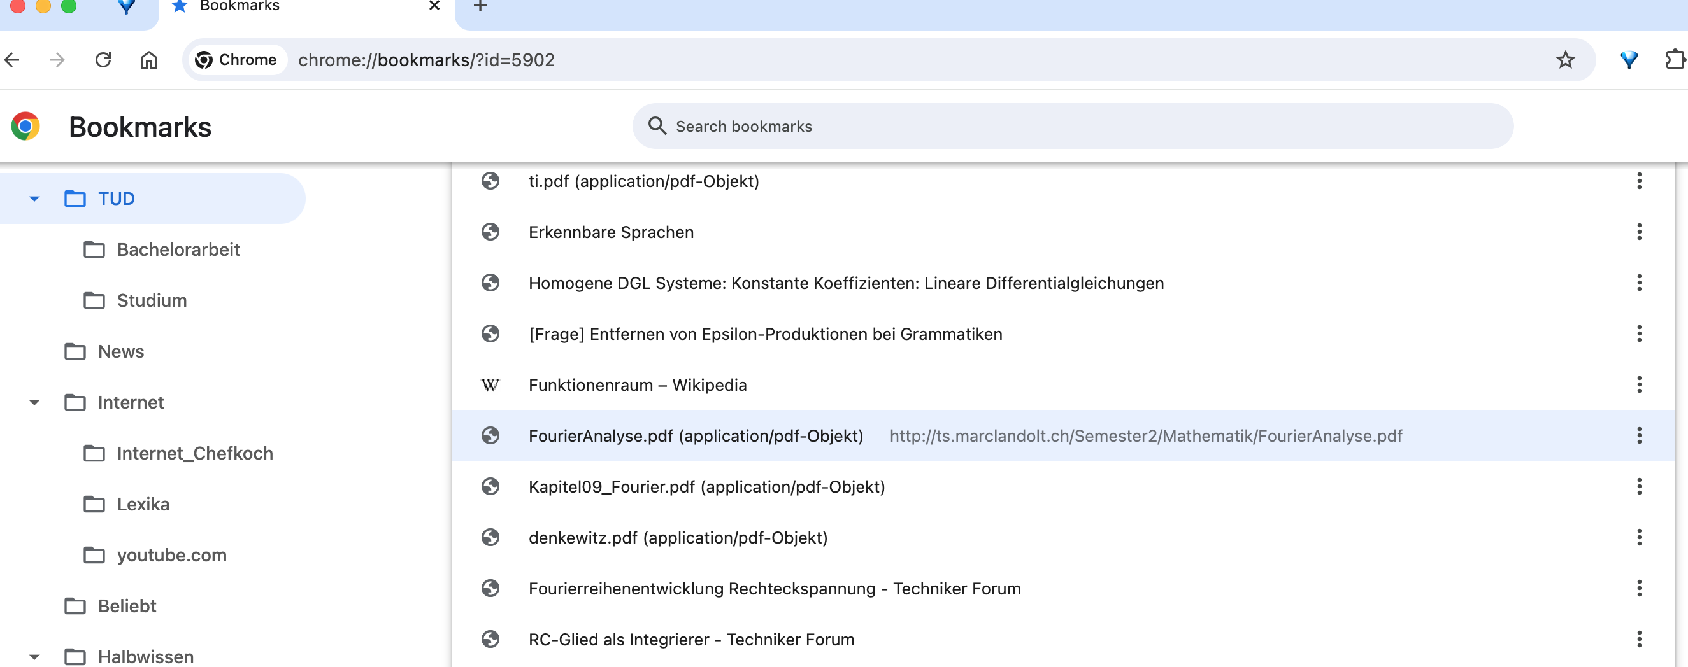Viewport: 1688px width, 667px height.
Task: Bookmark this page with the star icon
Action: (1565, 60)
